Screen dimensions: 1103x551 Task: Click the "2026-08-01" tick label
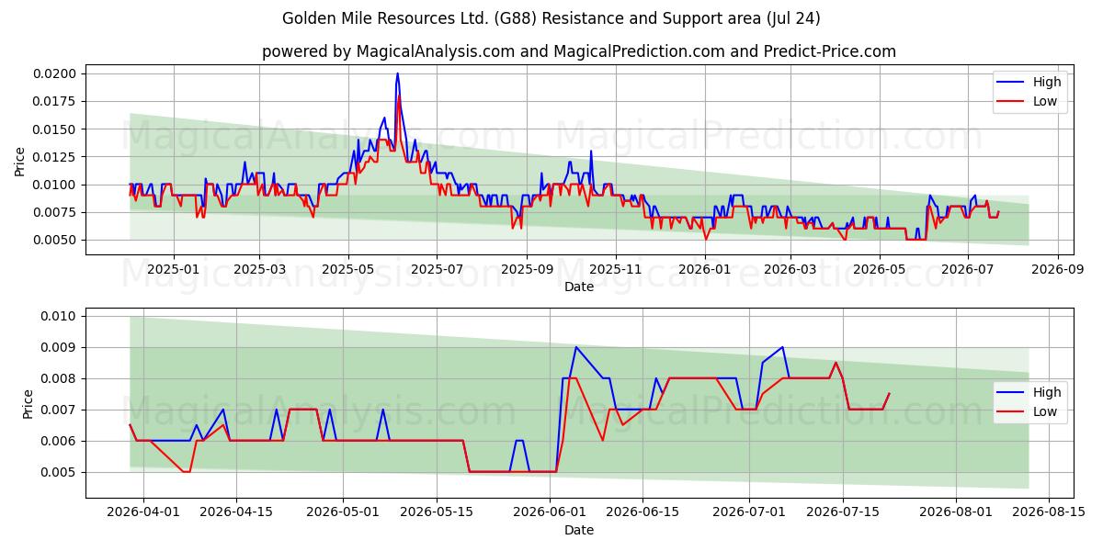click(x=955, y=512)
